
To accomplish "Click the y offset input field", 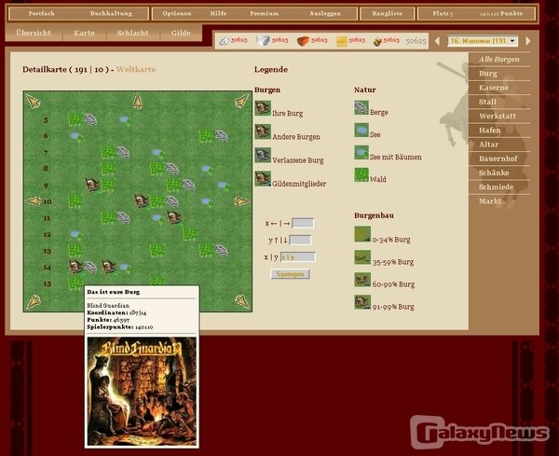I will pyautogui.click(x=300, y=240).
